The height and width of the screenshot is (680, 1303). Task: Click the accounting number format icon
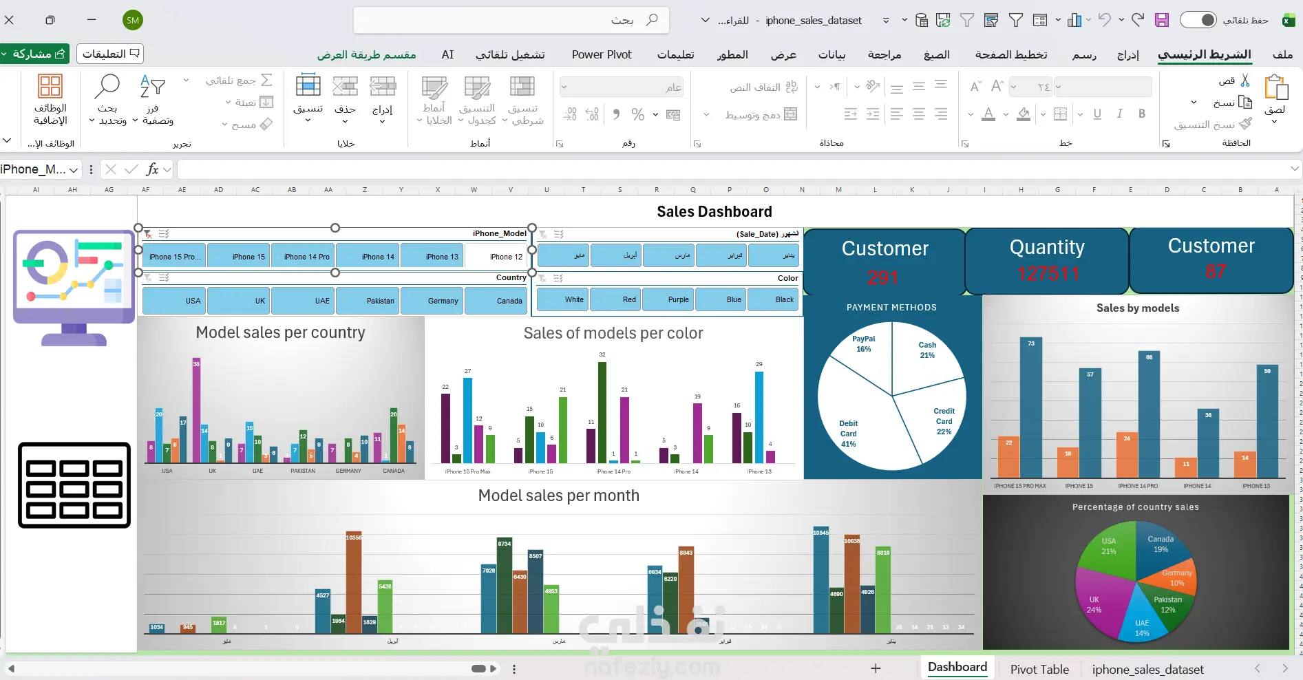coord(672,114)
